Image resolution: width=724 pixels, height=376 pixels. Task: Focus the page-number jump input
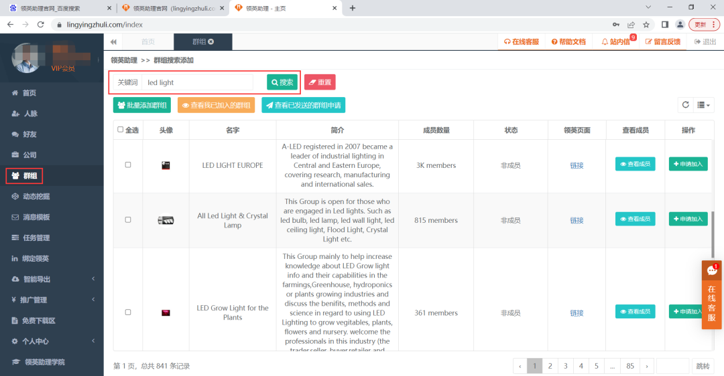[673, 366]
